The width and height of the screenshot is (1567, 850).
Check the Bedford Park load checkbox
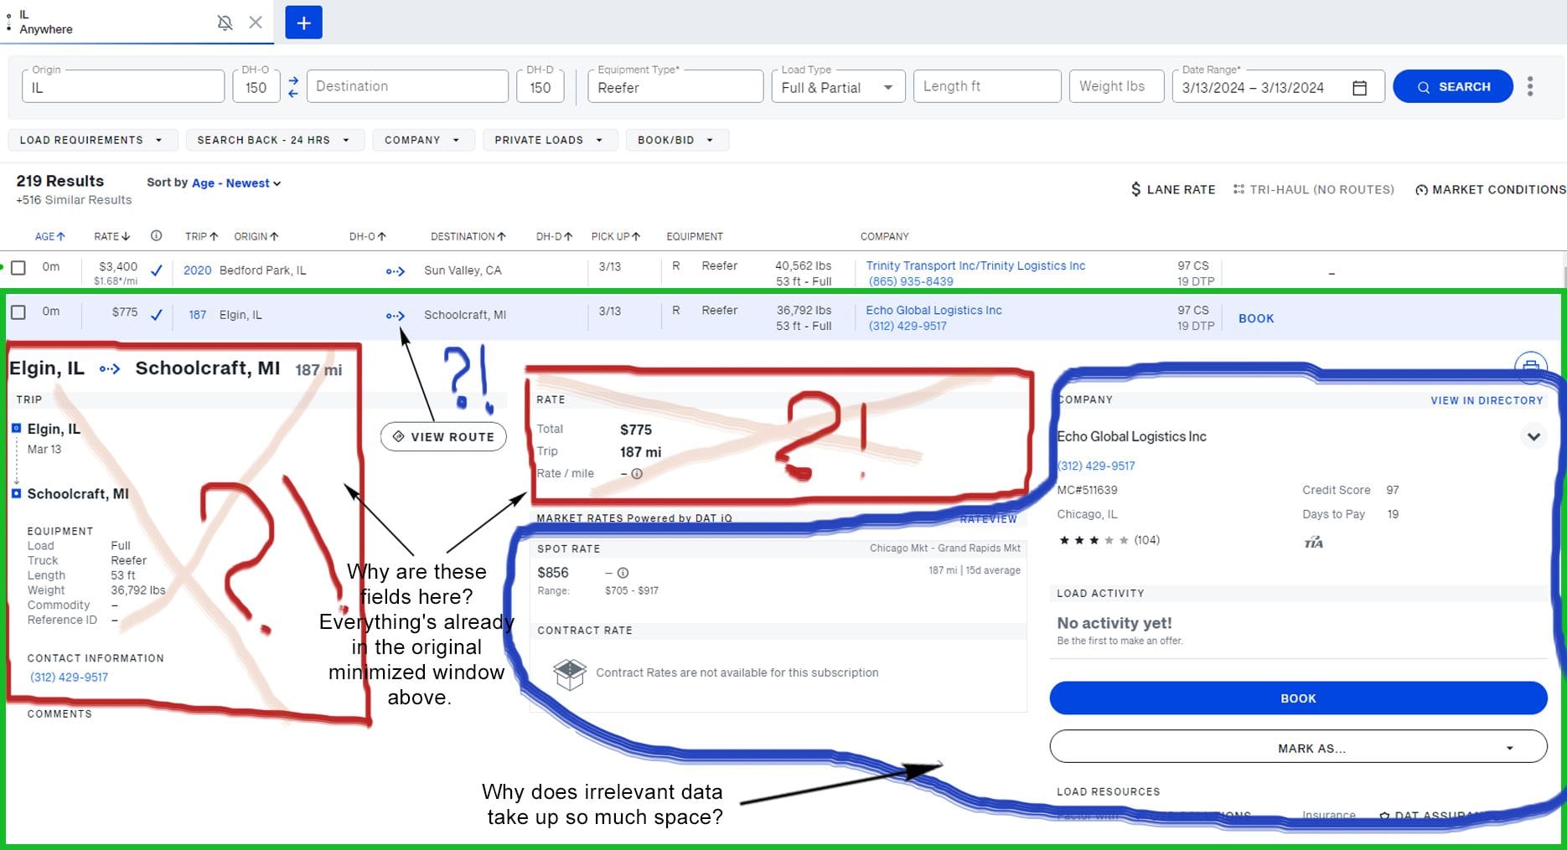tap(18, 268)
